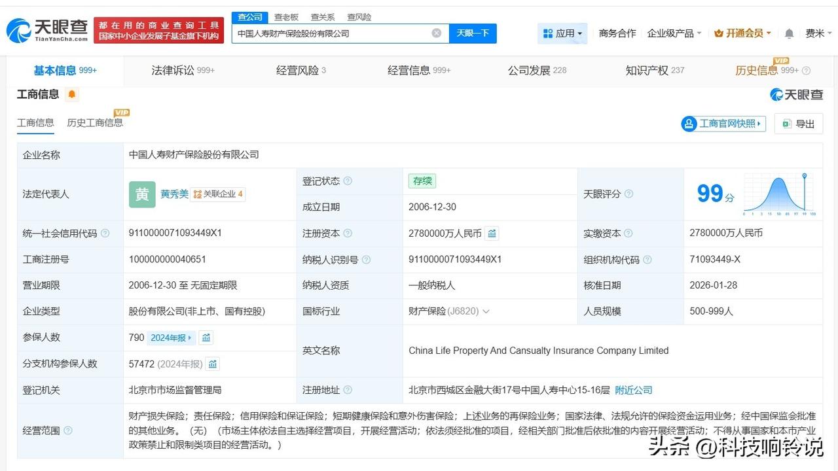Show help for 纳税人识别号
Screen dimensions: 838x471
point(366,260)
